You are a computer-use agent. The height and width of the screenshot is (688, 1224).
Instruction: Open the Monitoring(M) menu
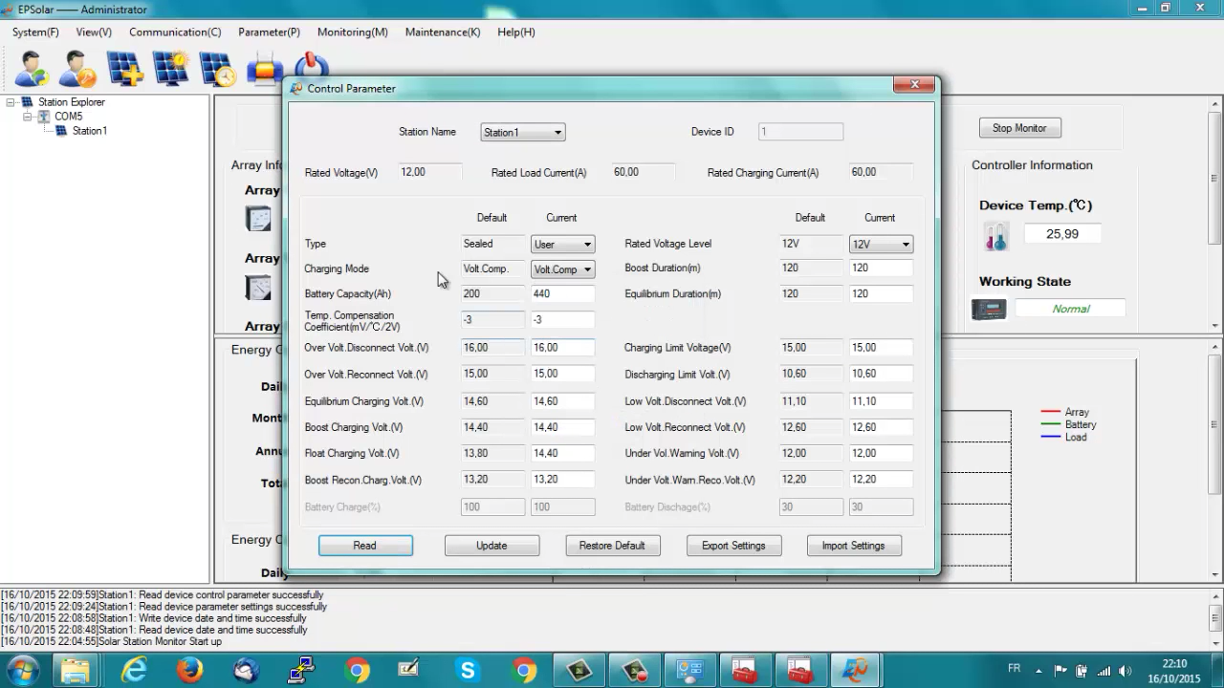click(x=352, y=32)
